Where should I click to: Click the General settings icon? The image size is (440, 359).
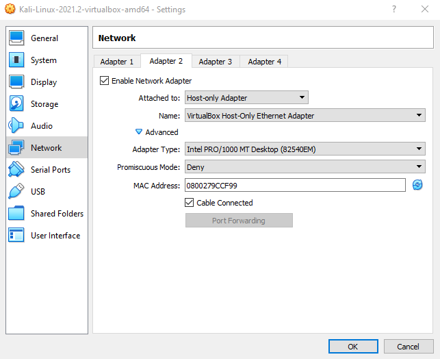(x=17, y=38)
